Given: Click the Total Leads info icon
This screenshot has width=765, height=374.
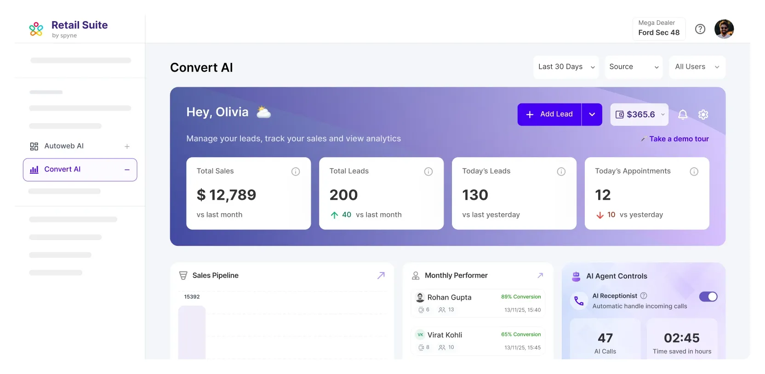Looking at the screenshot, I should pos(428,171).
